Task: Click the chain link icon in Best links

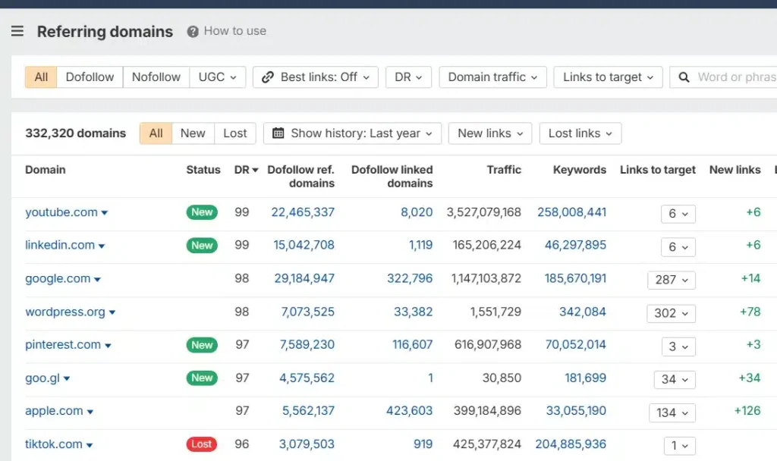Action: [x=268, y=77]
